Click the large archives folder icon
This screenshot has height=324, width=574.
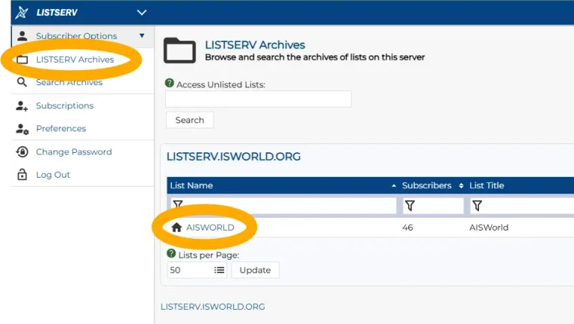pyautogui.click(x=179, y=51)
